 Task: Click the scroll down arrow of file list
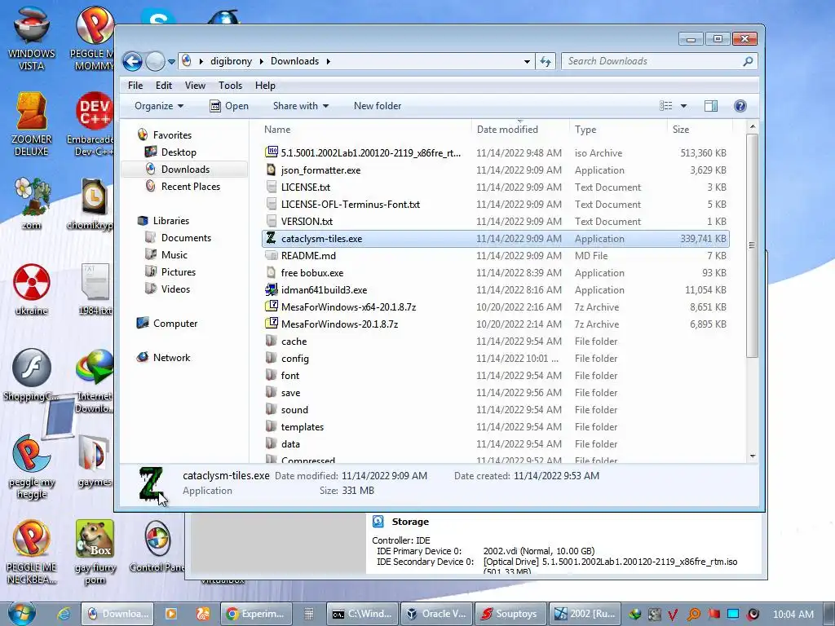point(752,456)
